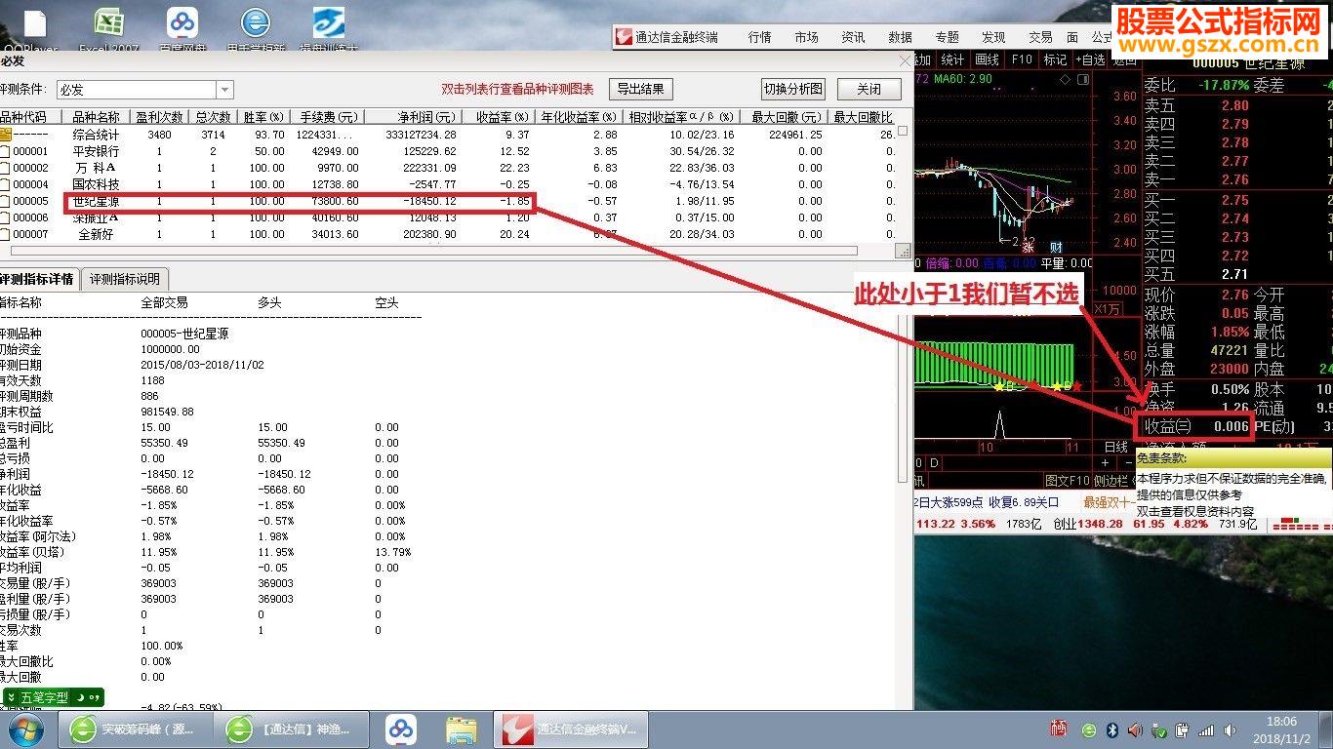Screen dimensions: 1333x749
Task: Click the 最强双十一 news link
Action: pos(1110,502)
